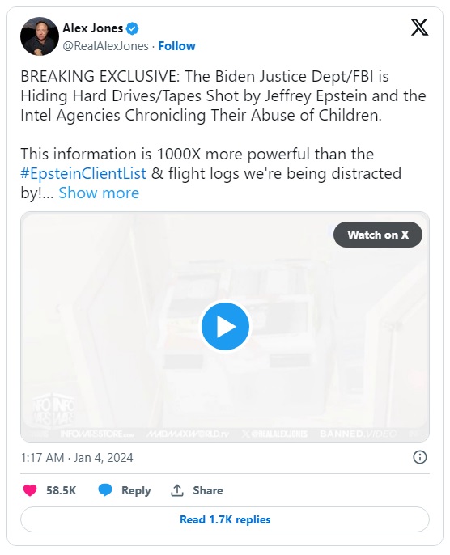Image resolution: width=450 pixels, height=555 pixels.
Task: Click the blue verified checkmark badge
Action: pyautogui.click(x=133, y=28)
